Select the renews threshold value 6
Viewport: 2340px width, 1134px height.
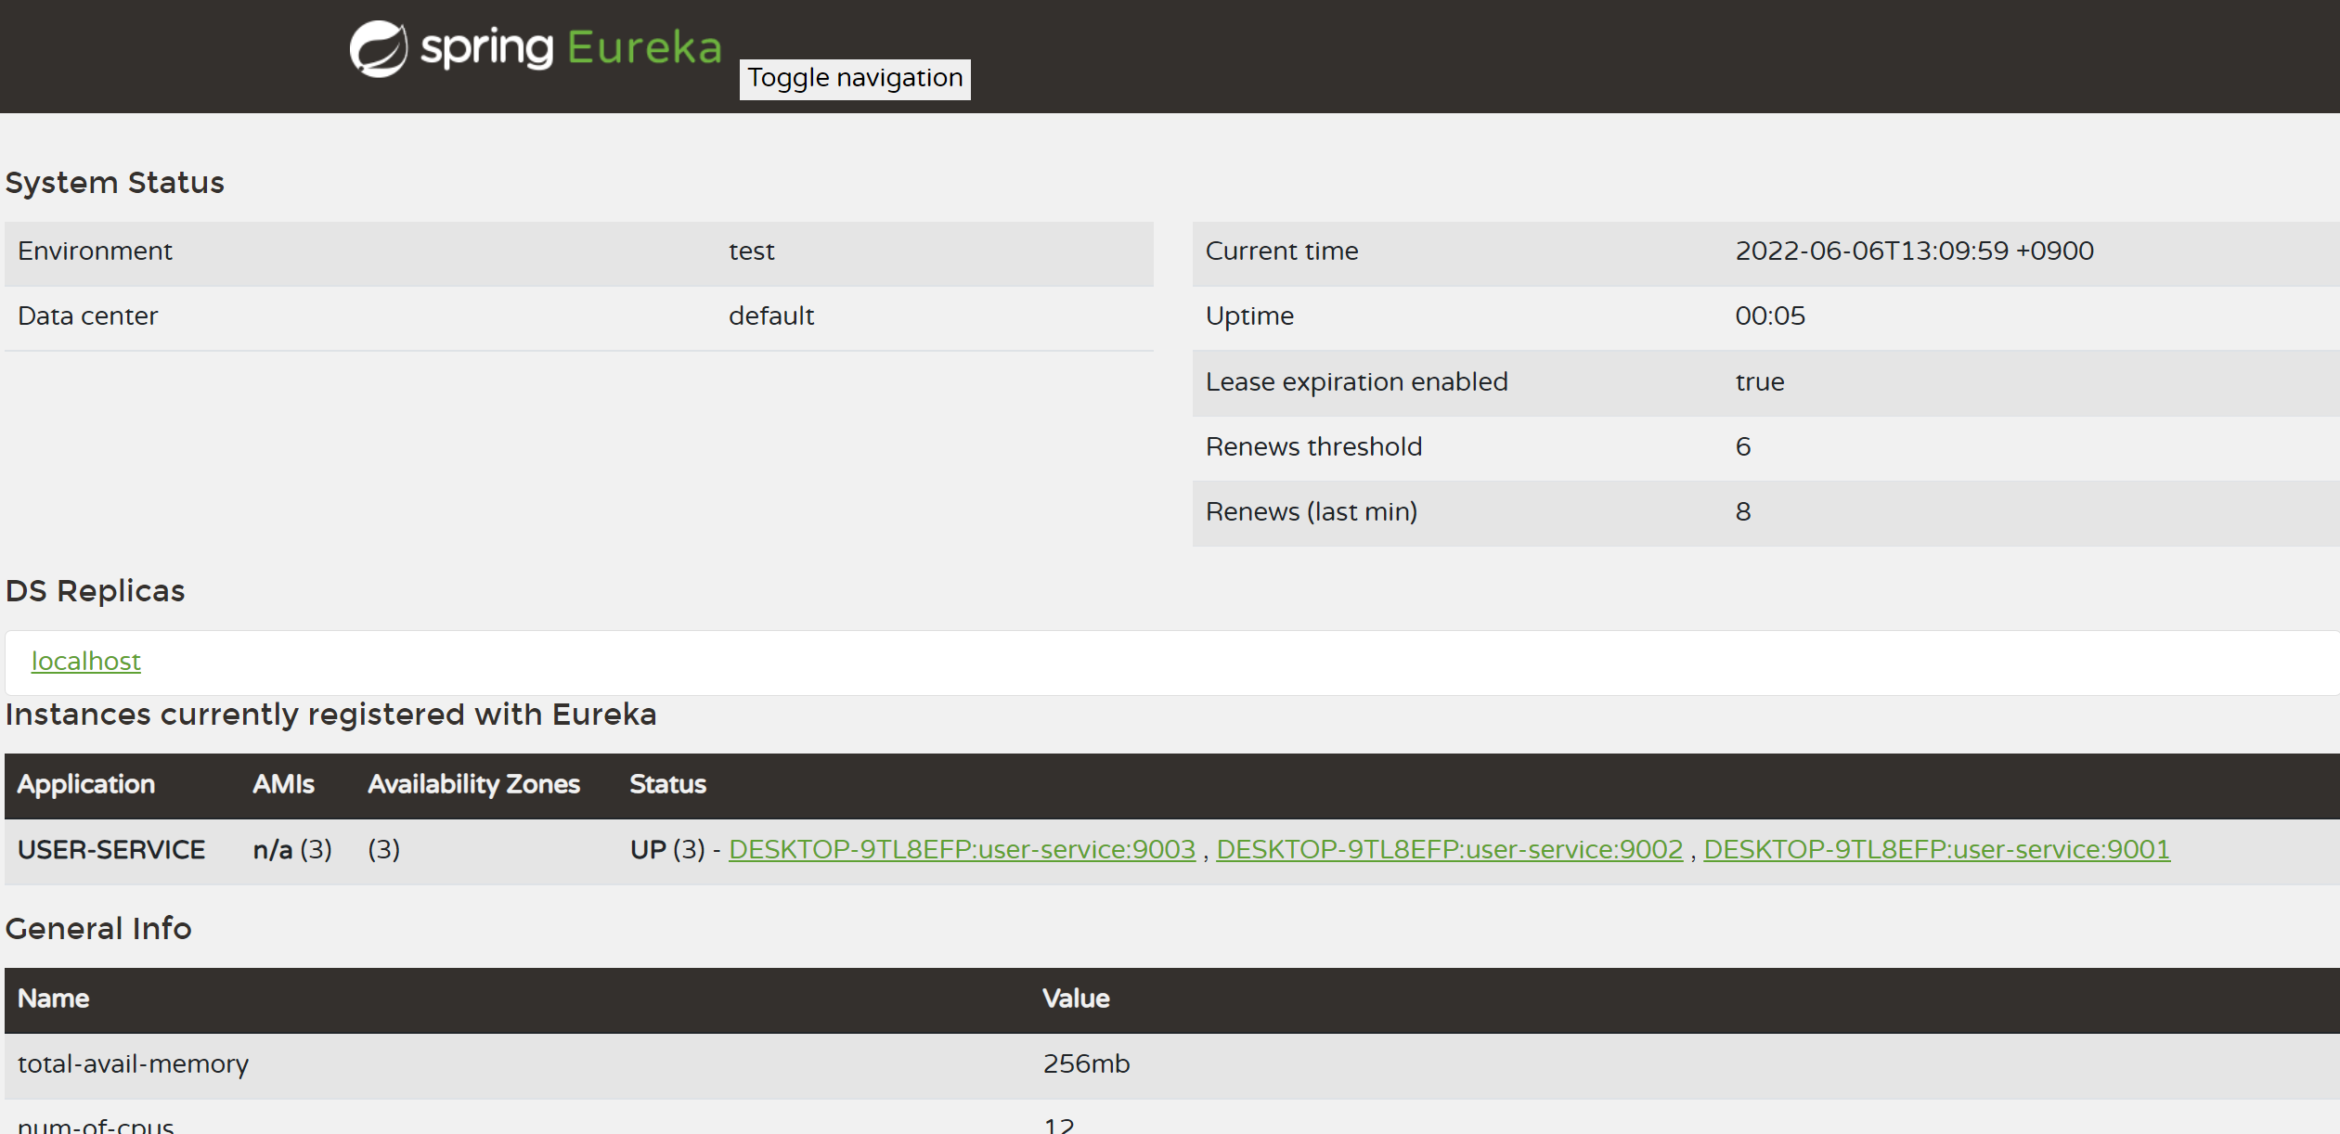[x=1742, y=447]
